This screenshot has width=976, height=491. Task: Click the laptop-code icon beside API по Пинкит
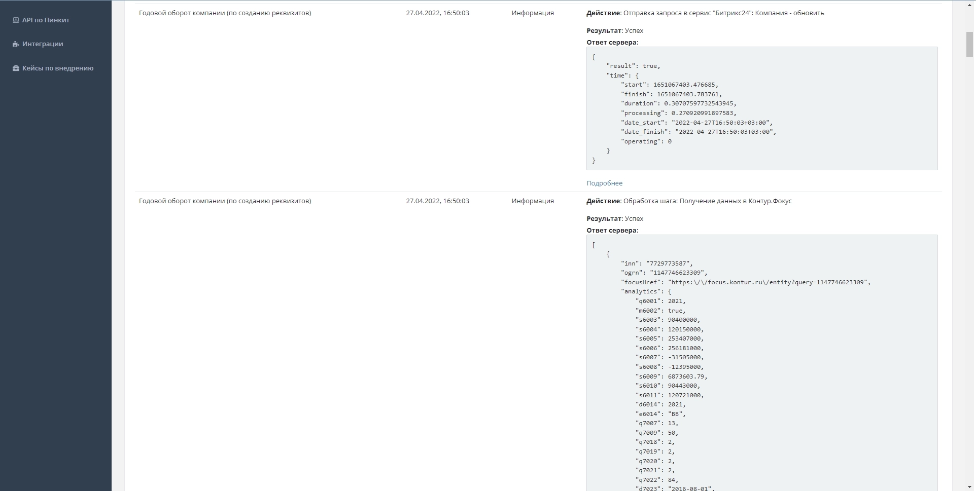[16, 20]
